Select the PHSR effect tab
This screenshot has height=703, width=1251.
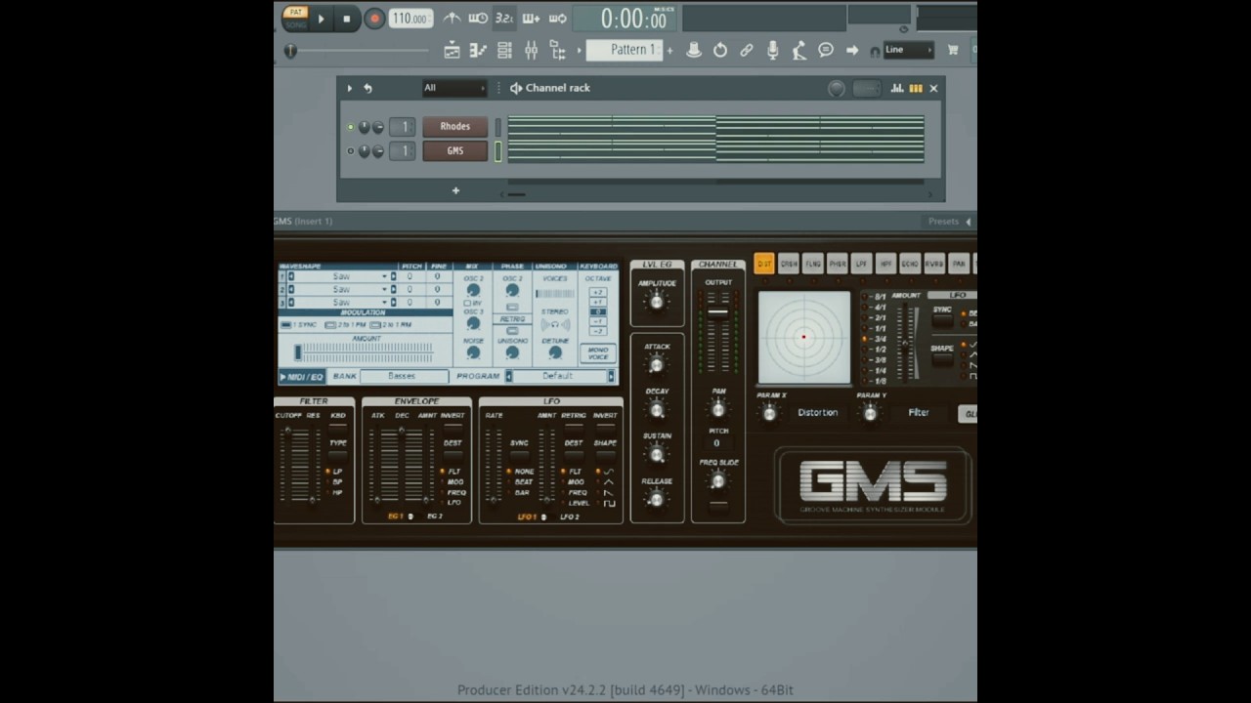(838, 264)
